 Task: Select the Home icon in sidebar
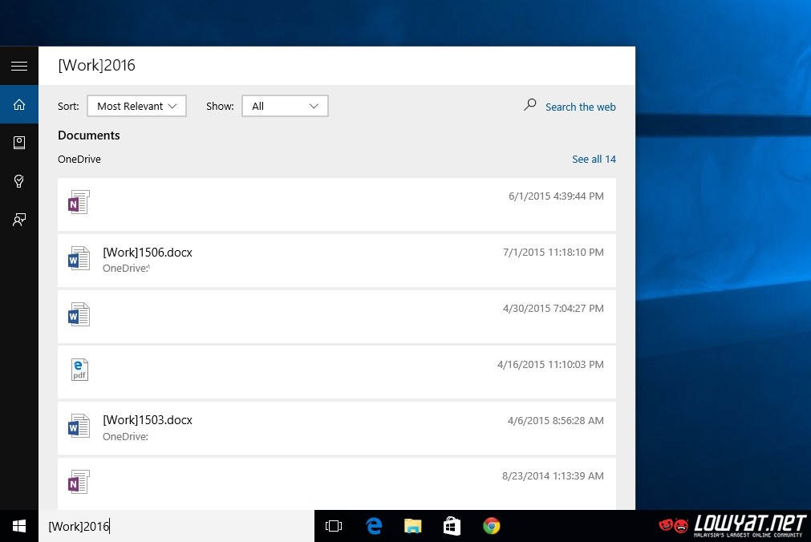coord(19,104)
